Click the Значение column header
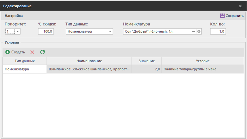Screen dimensions: 247x139 tap(146, 61)
